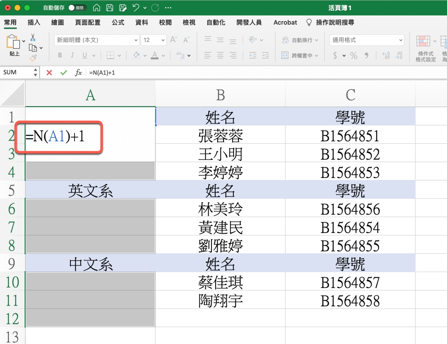
Task: Click the percent style icon
Action: (354, 56)
